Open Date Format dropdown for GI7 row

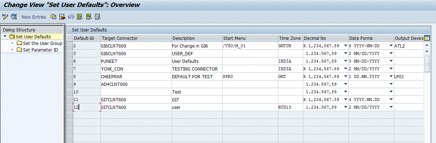pyautogui.click(x=391, y=99)
